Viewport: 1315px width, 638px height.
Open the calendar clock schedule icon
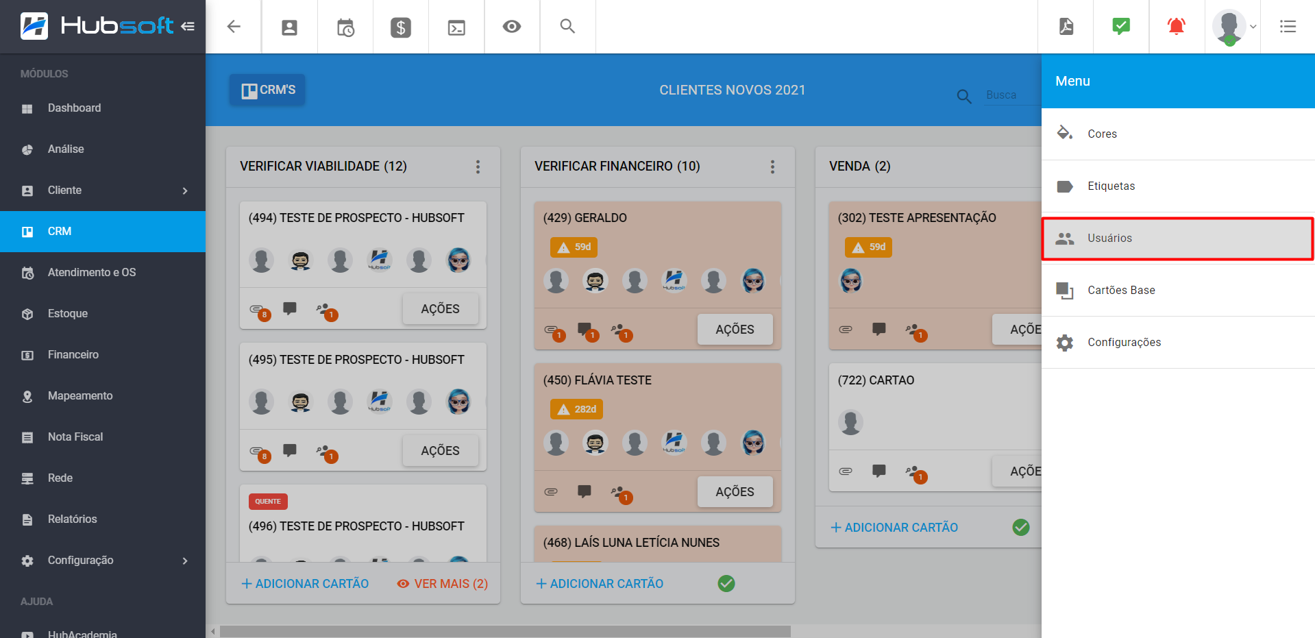tap(345, 27)
